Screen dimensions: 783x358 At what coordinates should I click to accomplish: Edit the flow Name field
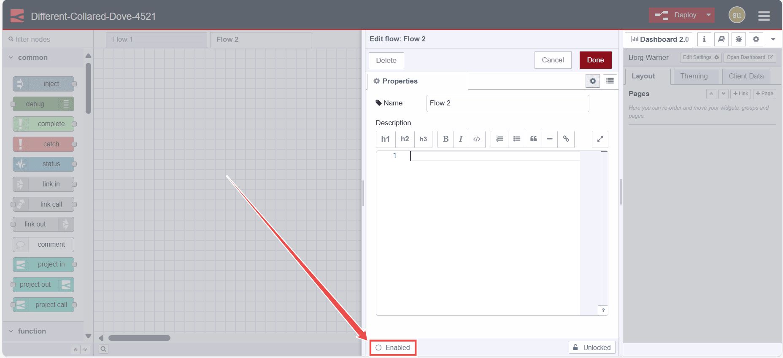(x=508, y=103)
